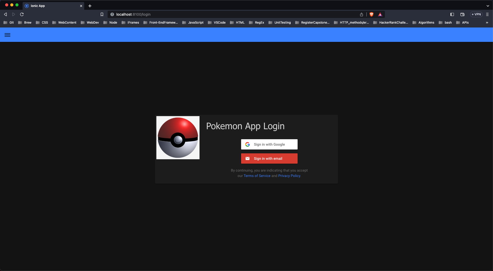Viewport: 493px width, 271px height.
Task: Expand the tab search chevron
Action: [488, 6]
